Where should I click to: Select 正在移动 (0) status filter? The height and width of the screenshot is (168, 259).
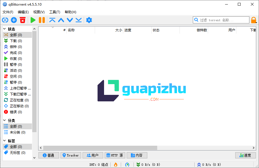click(x=17, y=106)
